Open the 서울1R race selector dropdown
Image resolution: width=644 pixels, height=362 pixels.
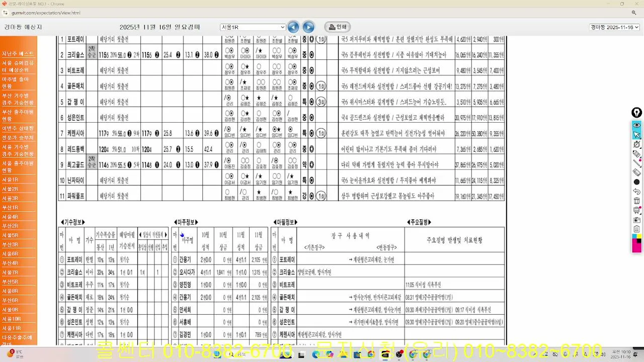pos(253,27)
